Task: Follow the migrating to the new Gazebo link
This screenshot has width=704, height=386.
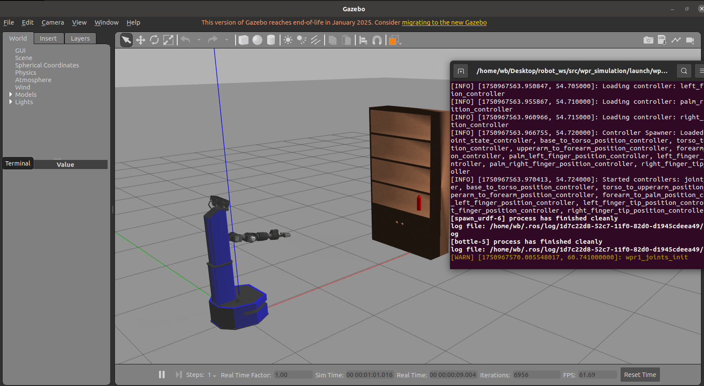Action: pos(444,22)
